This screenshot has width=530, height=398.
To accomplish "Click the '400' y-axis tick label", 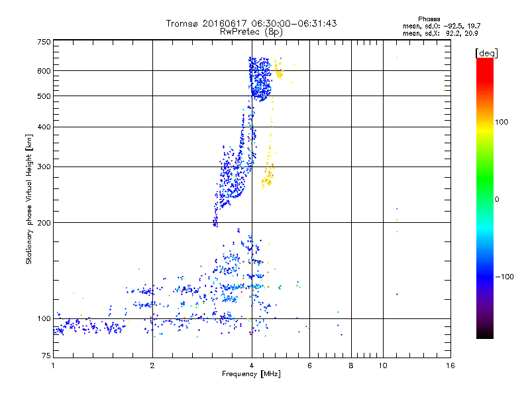I will point(44,127).
